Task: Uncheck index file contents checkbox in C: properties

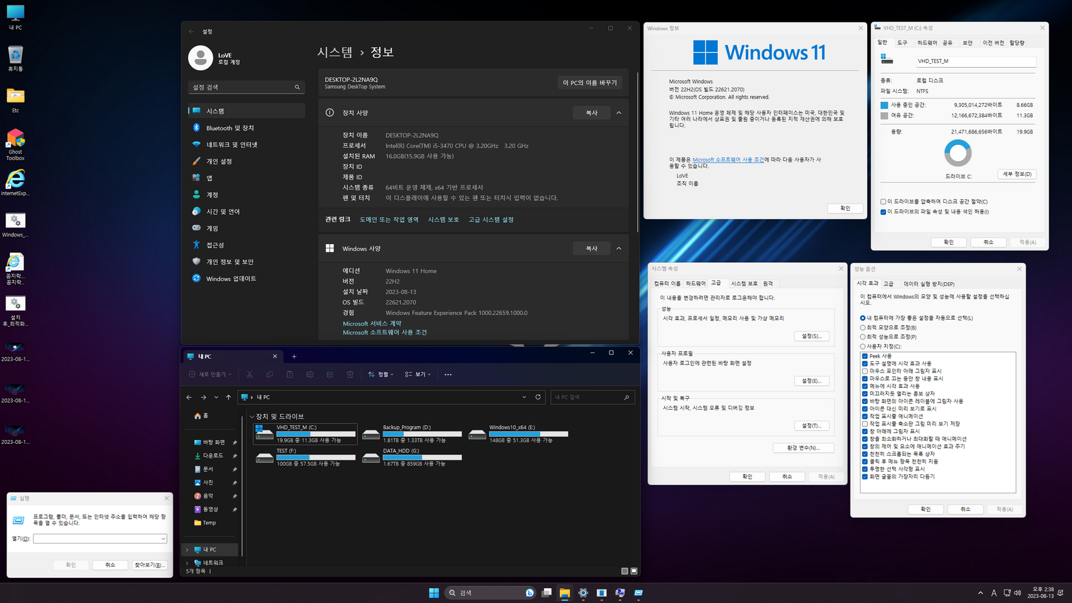Action: click(x=883, y=211)
